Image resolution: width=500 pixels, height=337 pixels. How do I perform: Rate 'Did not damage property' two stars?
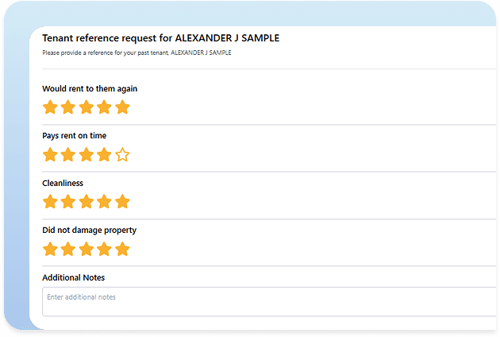pos(68,250)
